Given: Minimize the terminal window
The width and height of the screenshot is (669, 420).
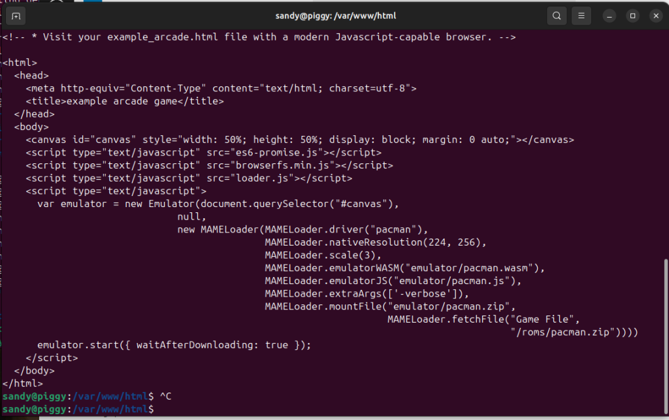Looking at the screenshot, I should [610, 16].
